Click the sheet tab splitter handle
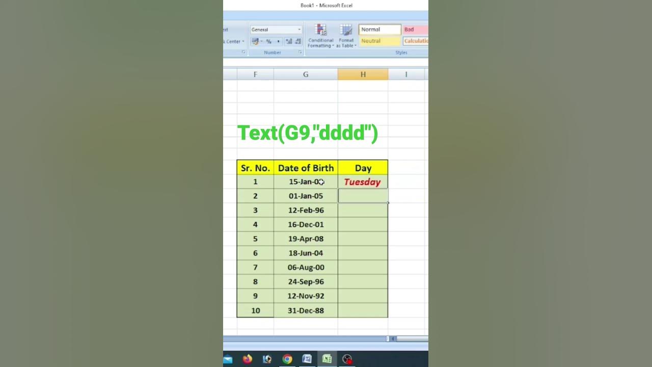This screenshot has width=652, height=367. click(388, 338)
